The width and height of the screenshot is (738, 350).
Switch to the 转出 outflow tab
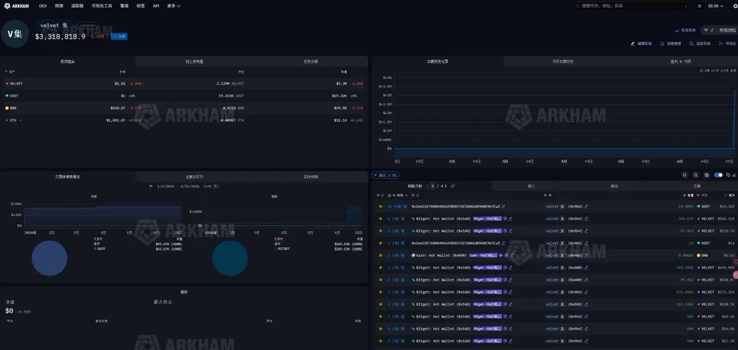tap(614, 185)
